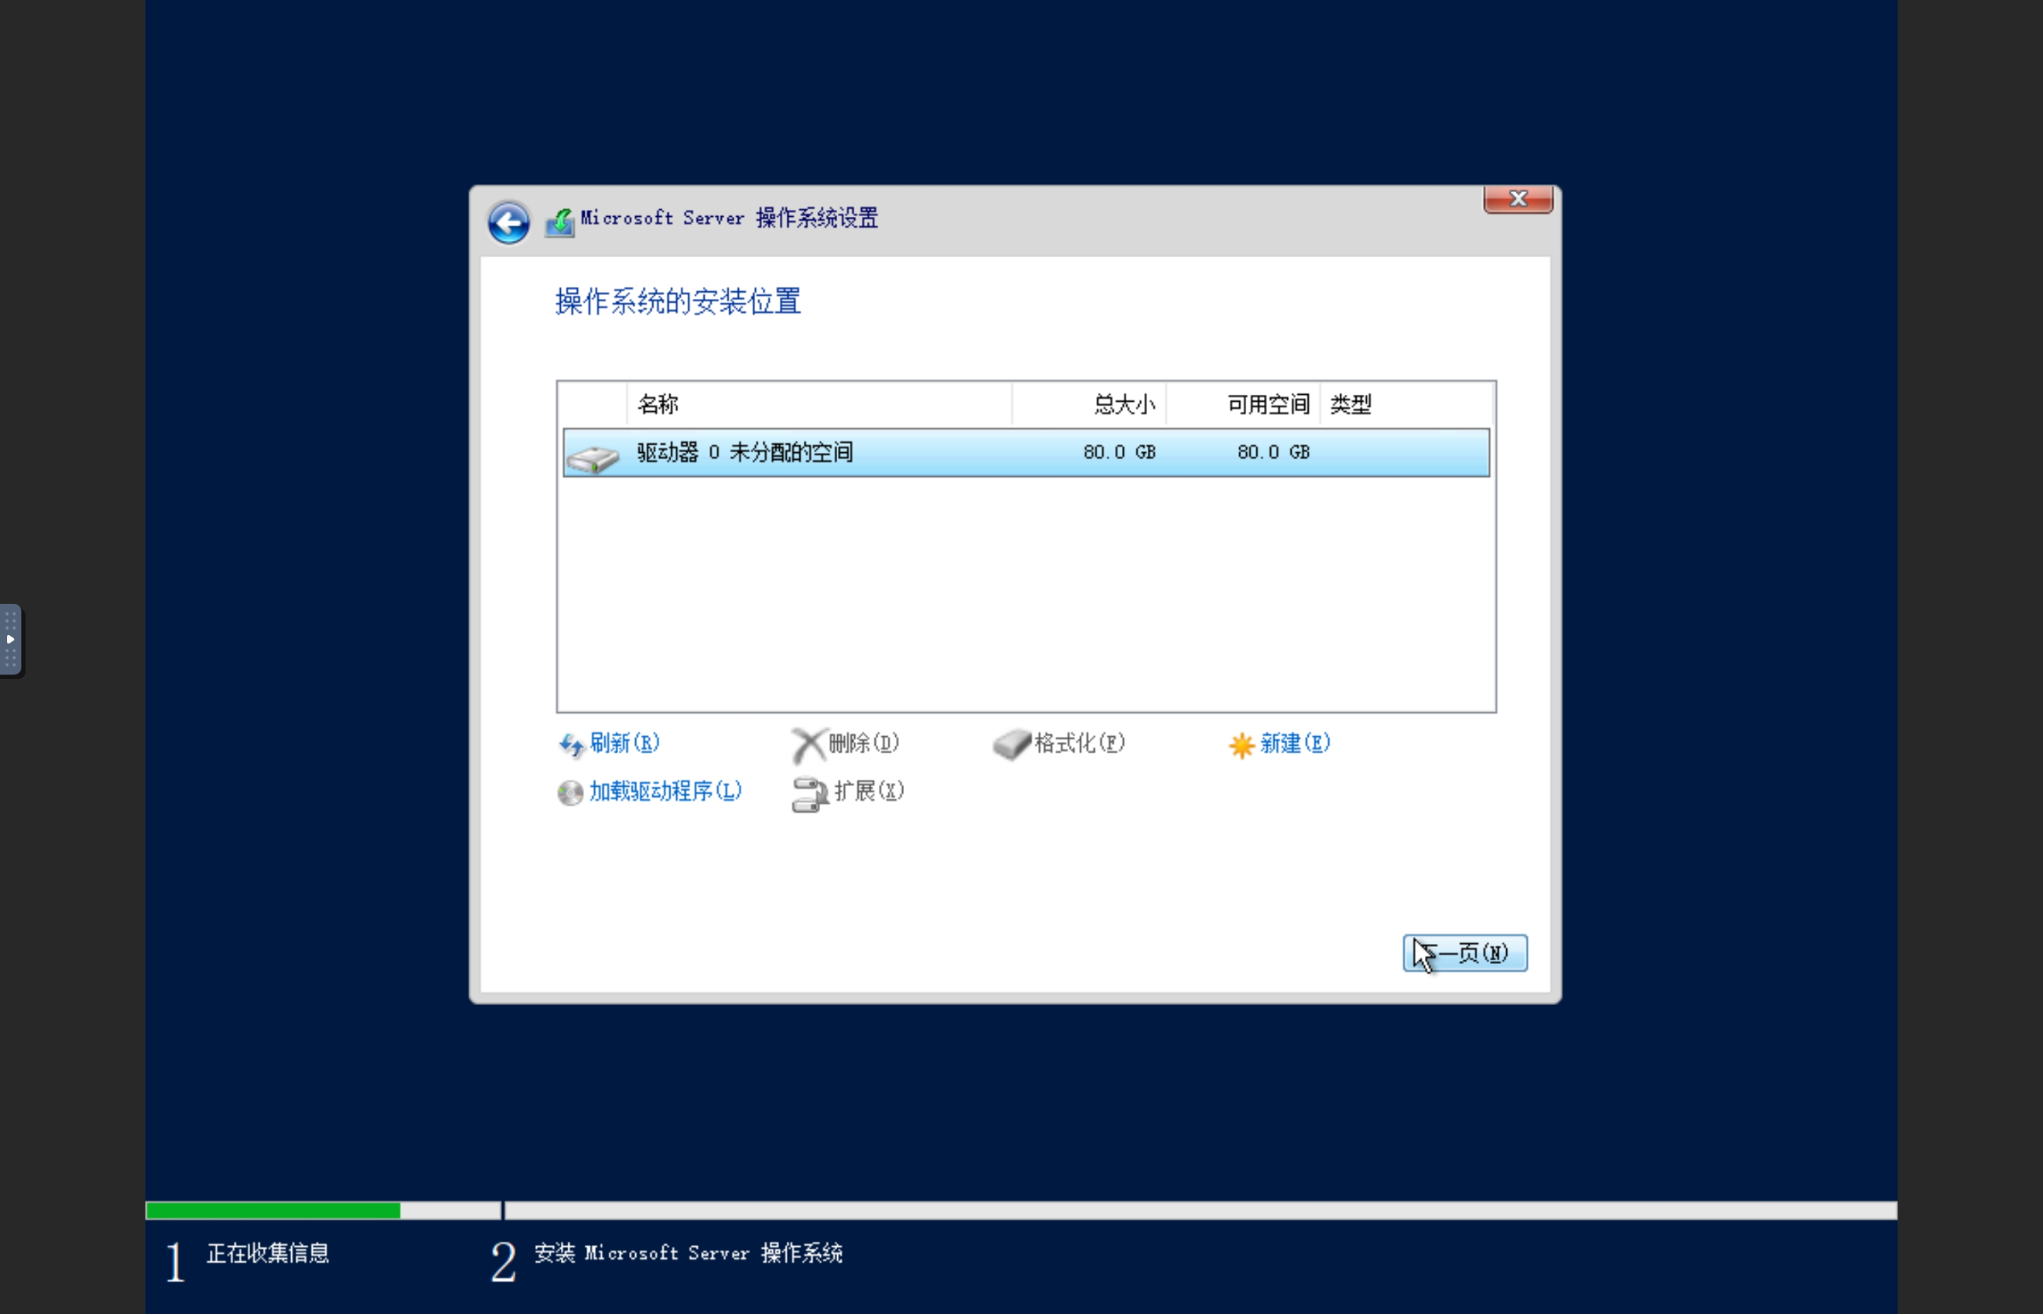Click the load driver disc icon

coord(570,793)
